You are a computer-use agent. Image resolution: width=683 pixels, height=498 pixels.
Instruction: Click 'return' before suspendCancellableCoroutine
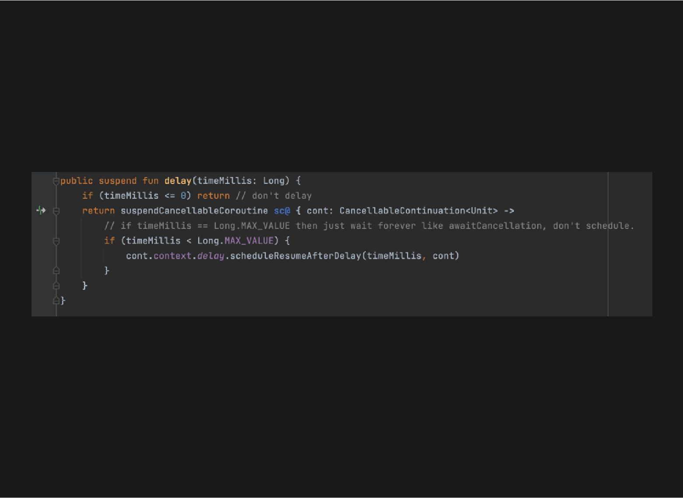(99, 210)
